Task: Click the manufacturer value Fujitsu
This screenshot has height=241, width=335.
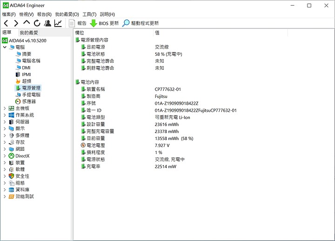Action: pos(161,96)
